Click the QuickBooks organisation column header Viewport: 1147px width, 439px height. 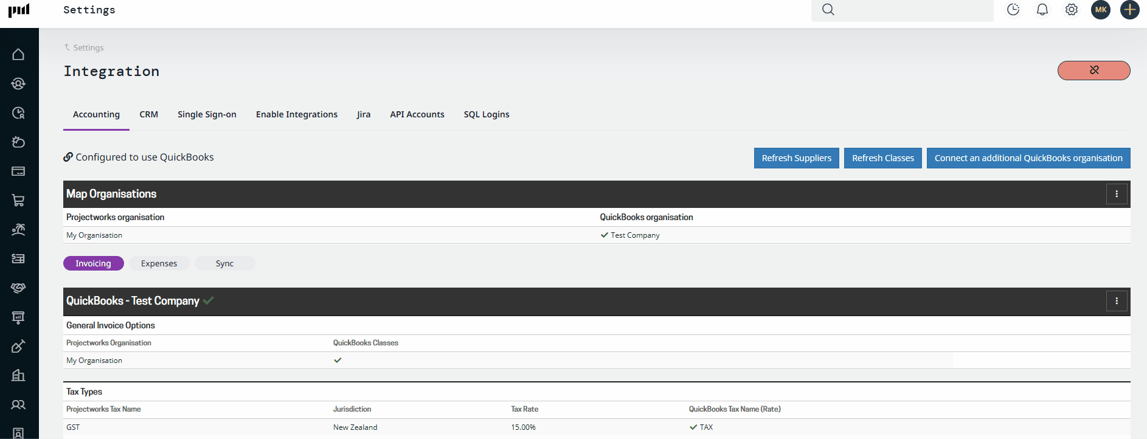[x=646, y=217]
